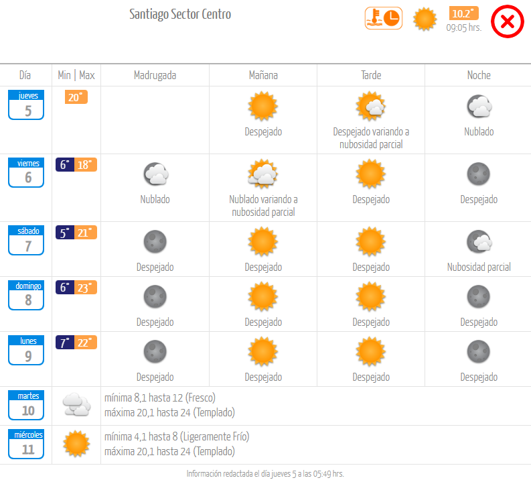Click viernes maximum 18° badge
Viewport: 531px width, 480px height.
coord(86,165)
